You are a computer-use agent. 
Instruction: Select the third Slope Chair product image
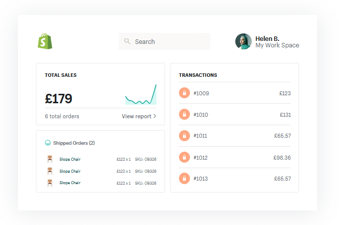tap(49, 183)
